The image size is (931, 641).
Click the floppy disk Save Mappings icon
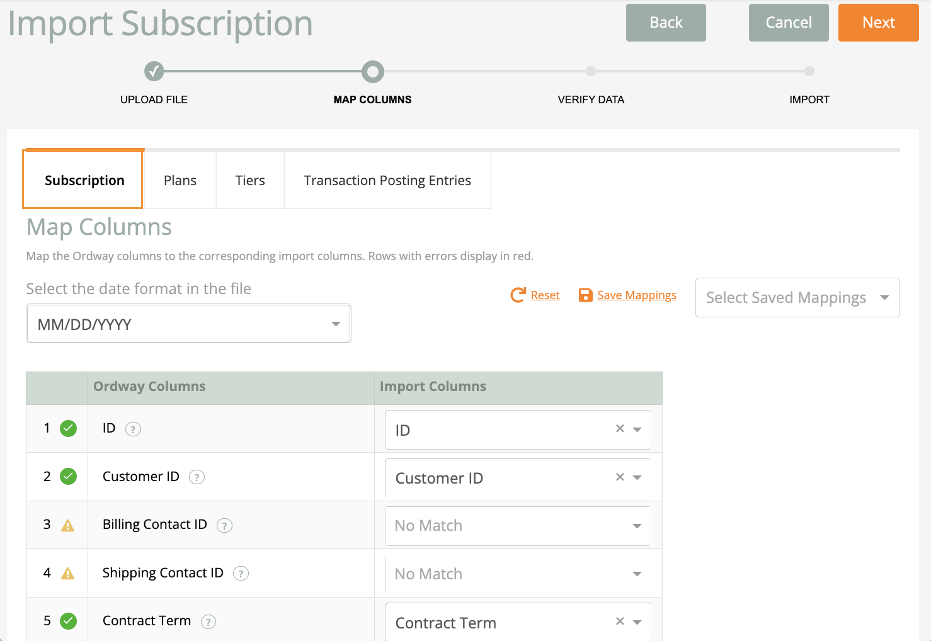tap(586, 295)
